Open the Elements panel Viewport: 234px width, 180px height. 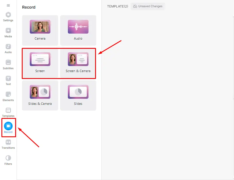(8, 96)
